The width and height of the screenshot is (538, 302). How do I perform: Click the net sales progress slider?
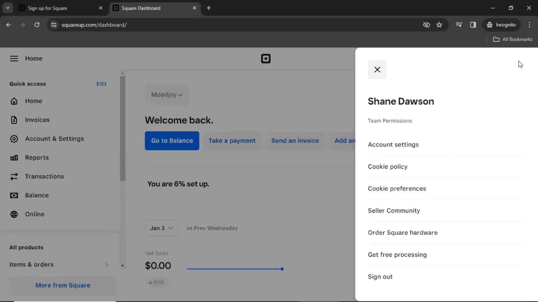282,268
